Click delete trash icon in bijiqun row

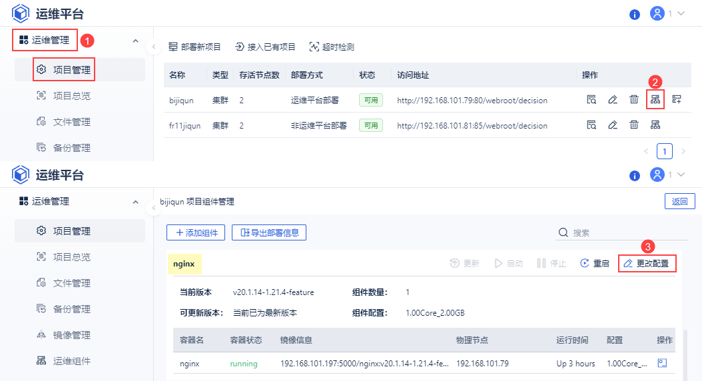(x=634, y=99)
